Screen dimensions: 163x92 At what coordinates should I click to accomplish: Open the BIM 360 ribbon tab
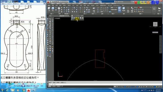pos(110,5)
